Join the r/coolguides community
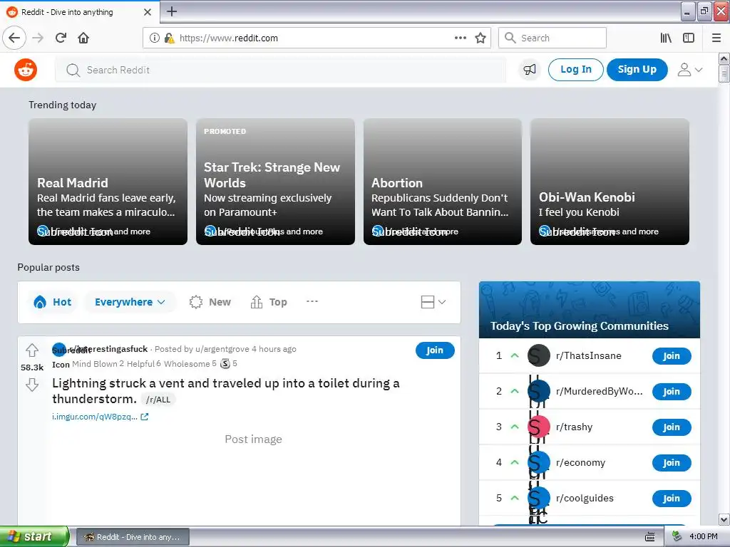 [672, 498]
